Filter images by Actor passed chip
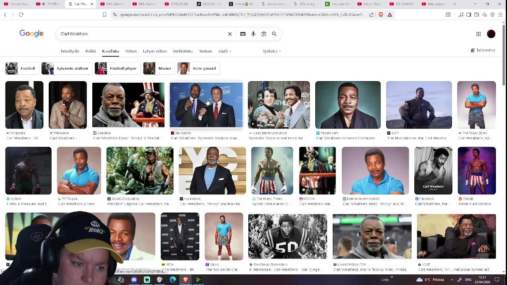The height and width of the screenshot is (285, 507). click(x=198, y=68)
